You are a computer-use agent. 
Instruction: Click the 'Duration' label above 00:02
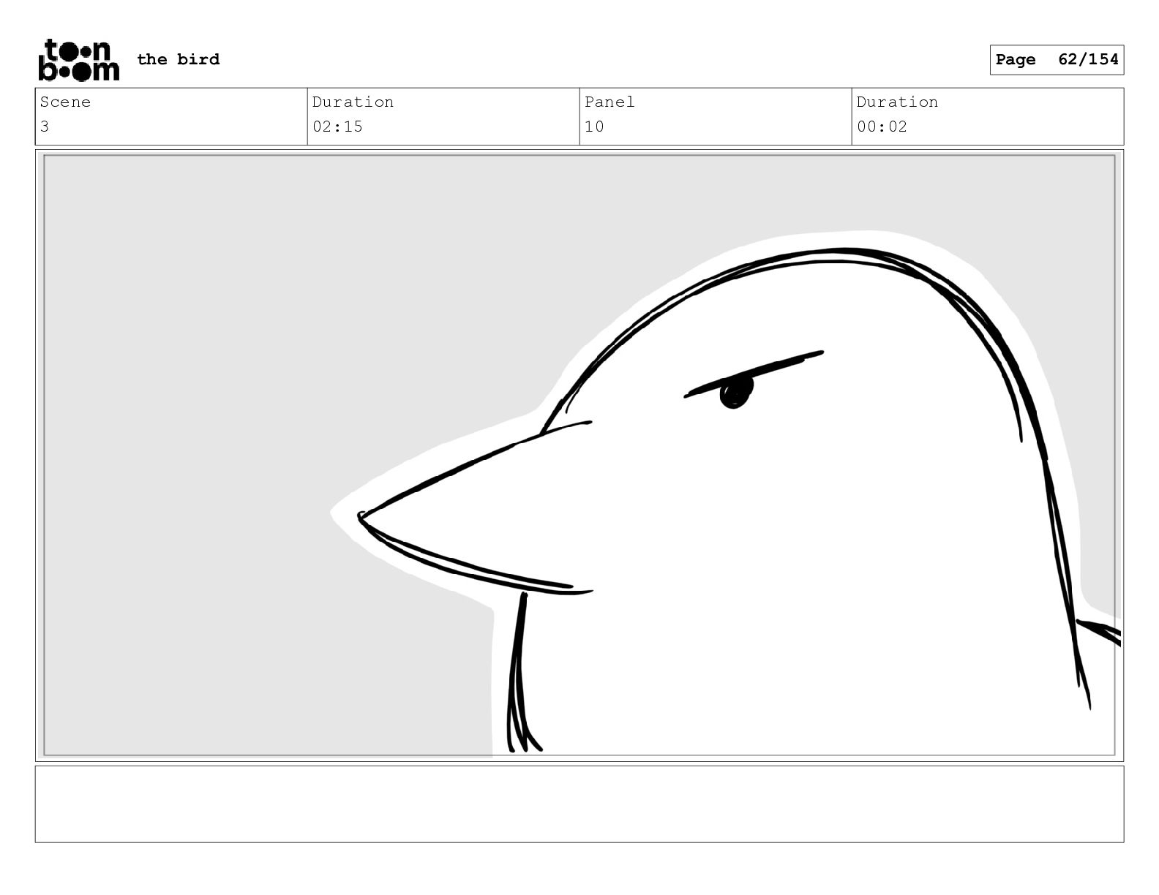(897, 102)
